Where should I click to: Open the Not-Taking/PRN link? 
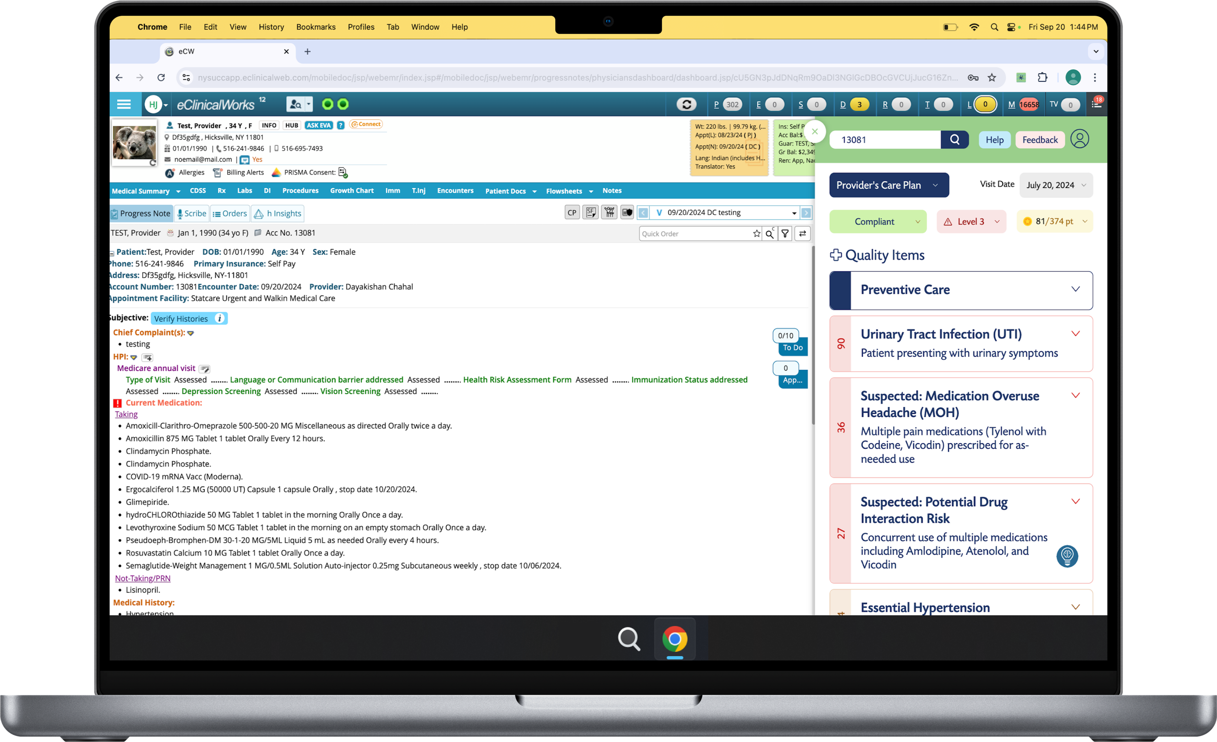[x=143, y=578]
